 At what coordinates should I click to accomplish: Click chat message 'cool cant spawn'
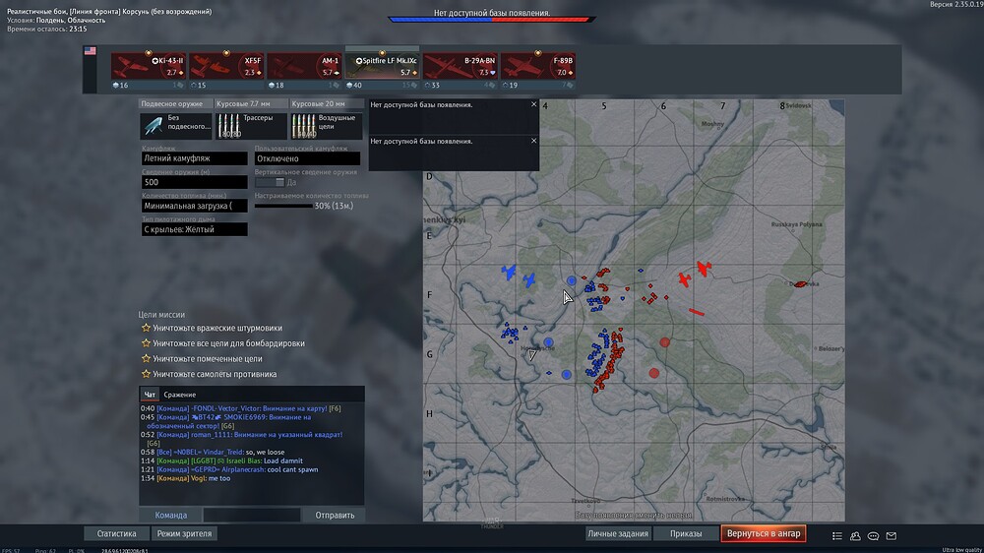point(229,469)
